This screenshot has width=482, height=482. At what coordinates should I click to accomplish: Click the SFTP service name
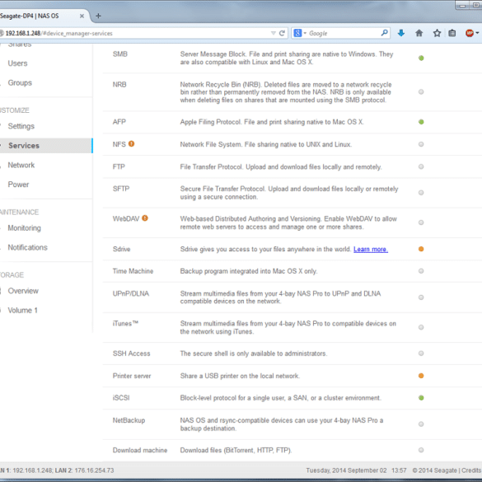click(121, 189)
